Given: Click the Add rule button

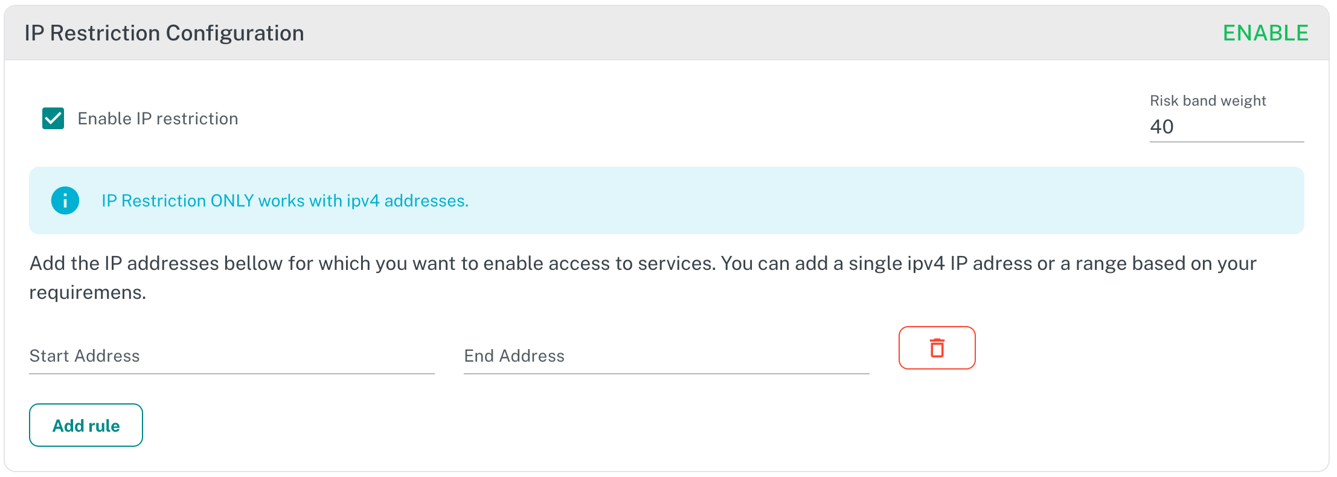Looking at the screenshot, I should pyautogui.click(x=86, y=425).
